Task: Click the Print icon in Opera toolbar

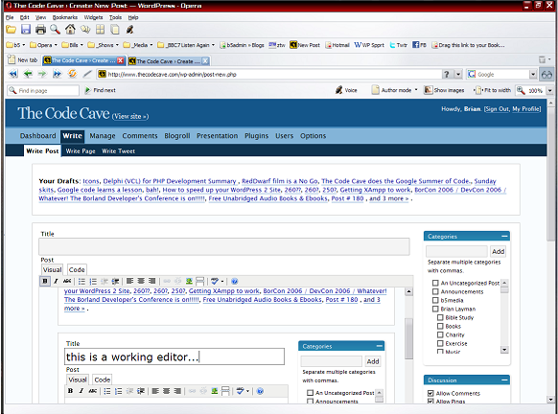Action: pyautogui.click(x=40, y=29)
